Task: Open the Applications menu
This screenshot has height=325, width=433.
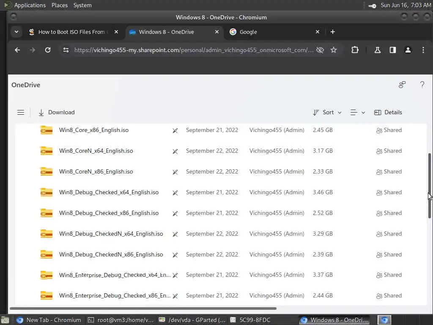Action: (x=30, y=5)
